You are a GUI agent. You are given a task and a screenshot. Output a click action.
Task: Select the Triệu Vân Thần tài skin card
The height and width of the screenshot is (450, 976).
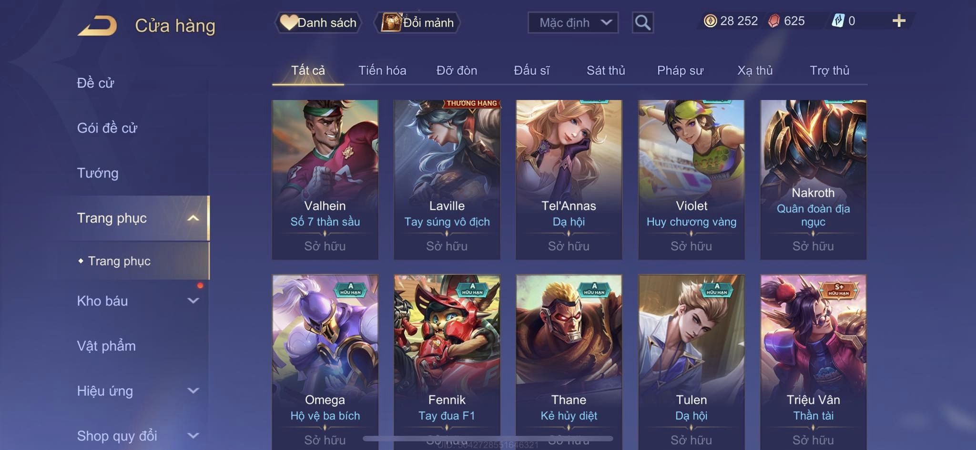813,362
